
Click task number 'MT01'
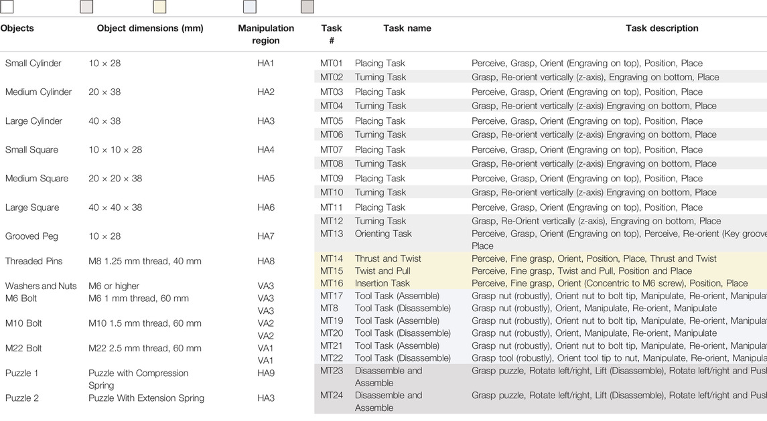point(332,63)
